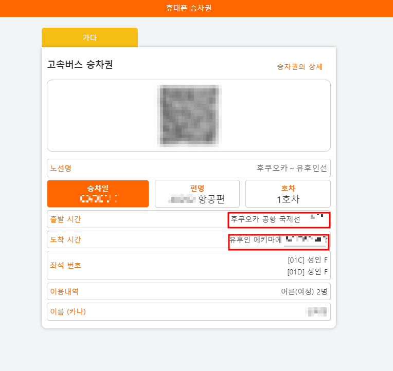
Task: Click the 노선명 label
Action: (61, 168)
